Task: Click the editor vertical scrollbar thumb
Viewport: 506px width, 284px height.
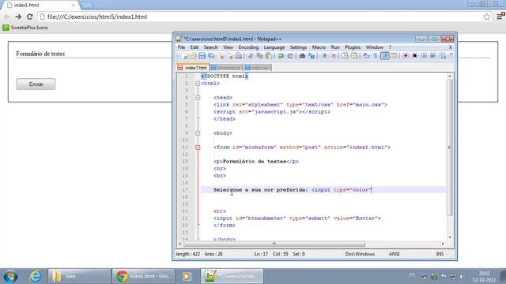Action: pyautogui.click(x=450, y=148)
